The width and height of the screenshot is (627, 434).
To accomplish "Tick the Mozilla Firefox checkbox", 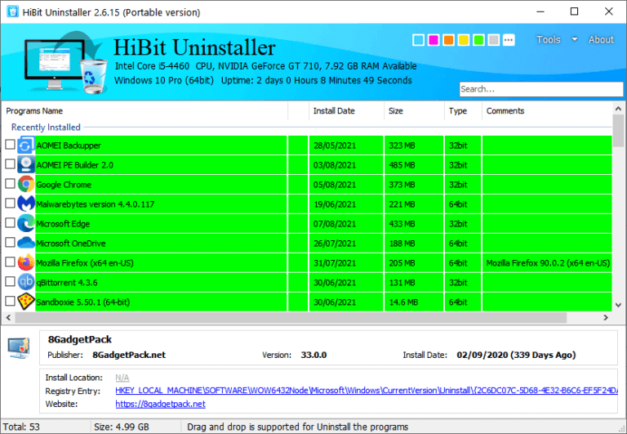I will coord(10,262).
